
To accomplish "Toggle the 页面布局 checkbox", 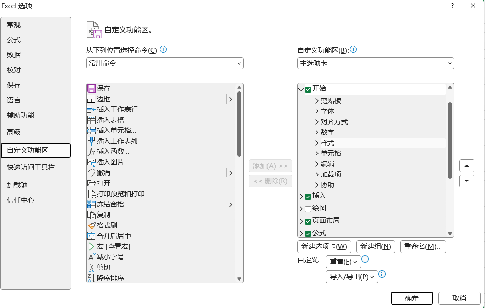I will pyautogui.click(x=308, y=221).
